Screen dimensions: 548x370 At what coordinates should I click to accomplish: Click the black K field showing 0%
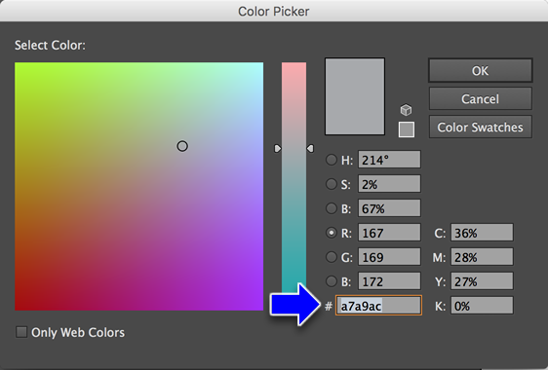(482, 306)
